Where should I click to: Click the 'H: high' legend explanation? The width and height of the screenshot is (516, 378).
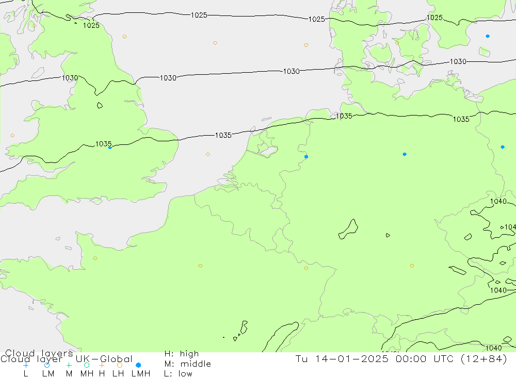click(x=182, y=354)
